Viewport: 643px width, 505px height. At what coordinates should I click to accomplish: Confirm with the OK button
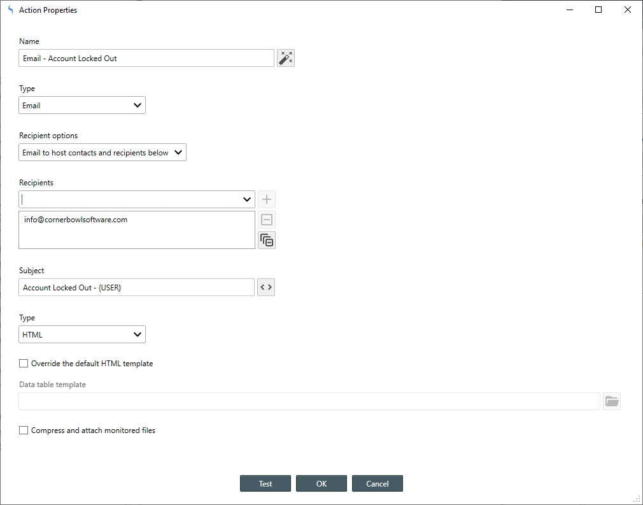[x=321, y=483]
